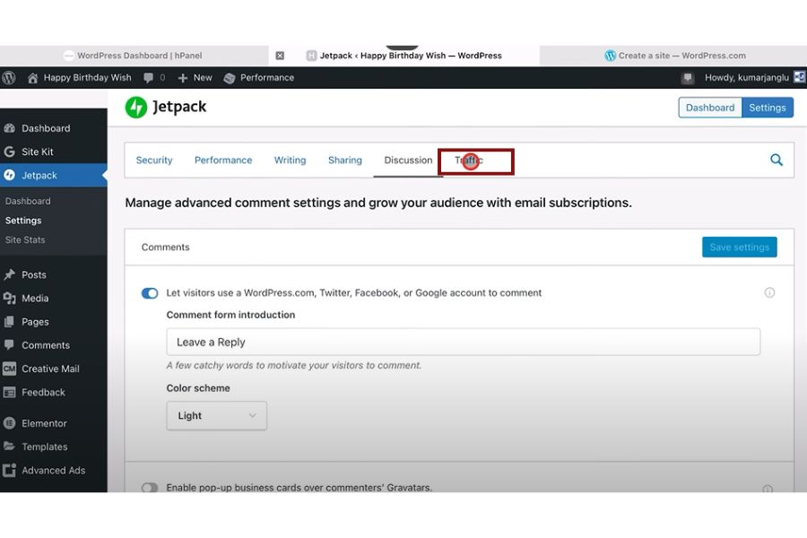Click the Dashboard button near Settings
Viewport: 807px width, 538px height.
click(709, 108)
